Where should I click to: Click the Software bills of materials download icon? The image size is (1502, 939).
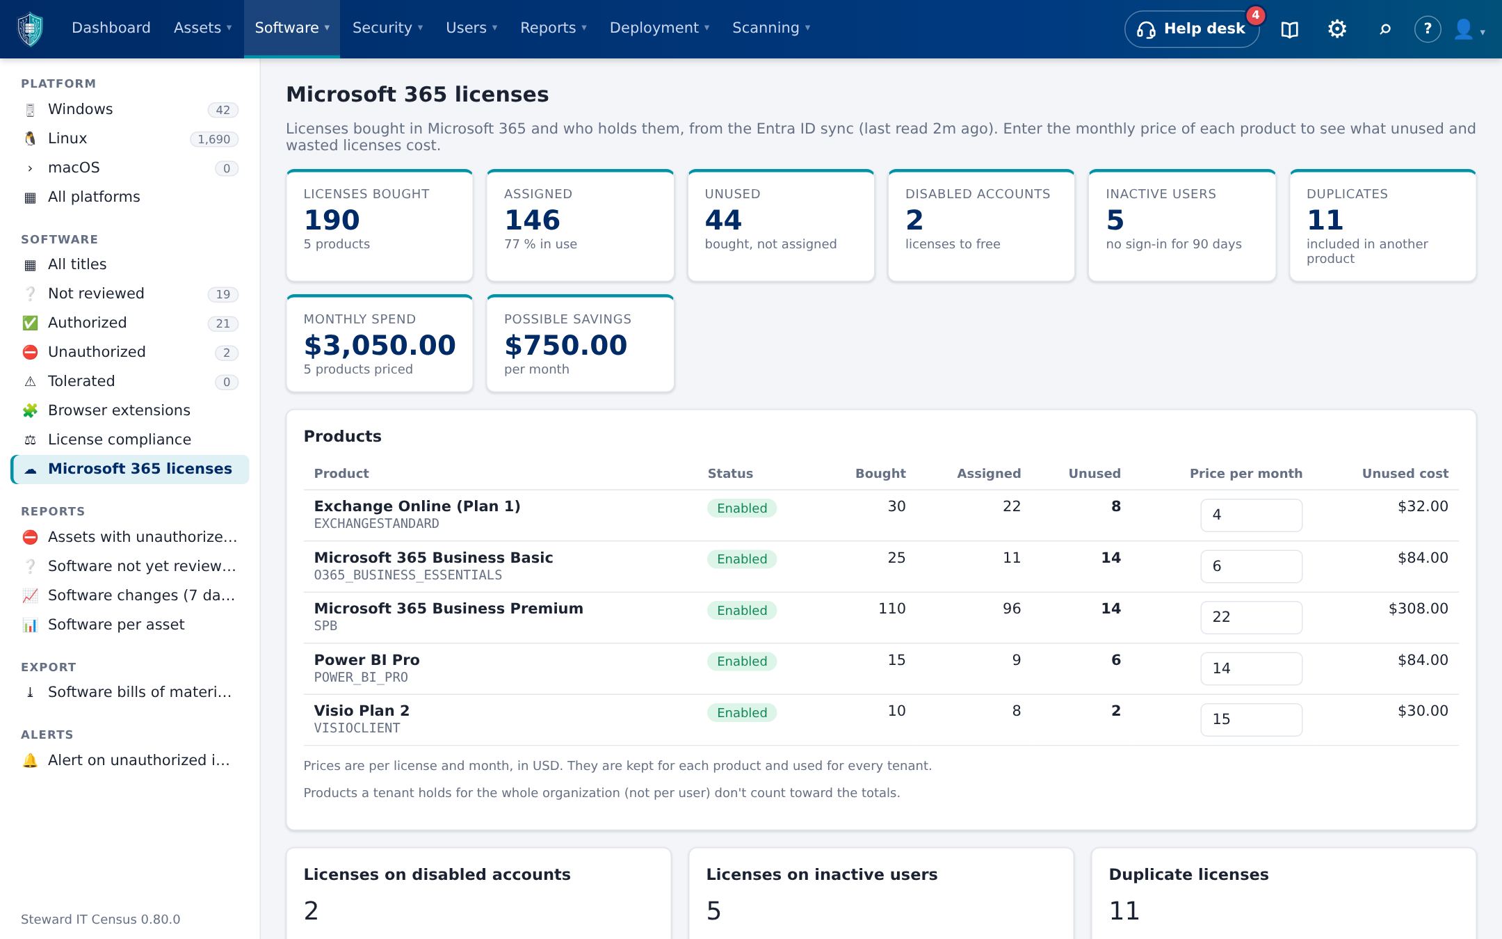point(30,693)
